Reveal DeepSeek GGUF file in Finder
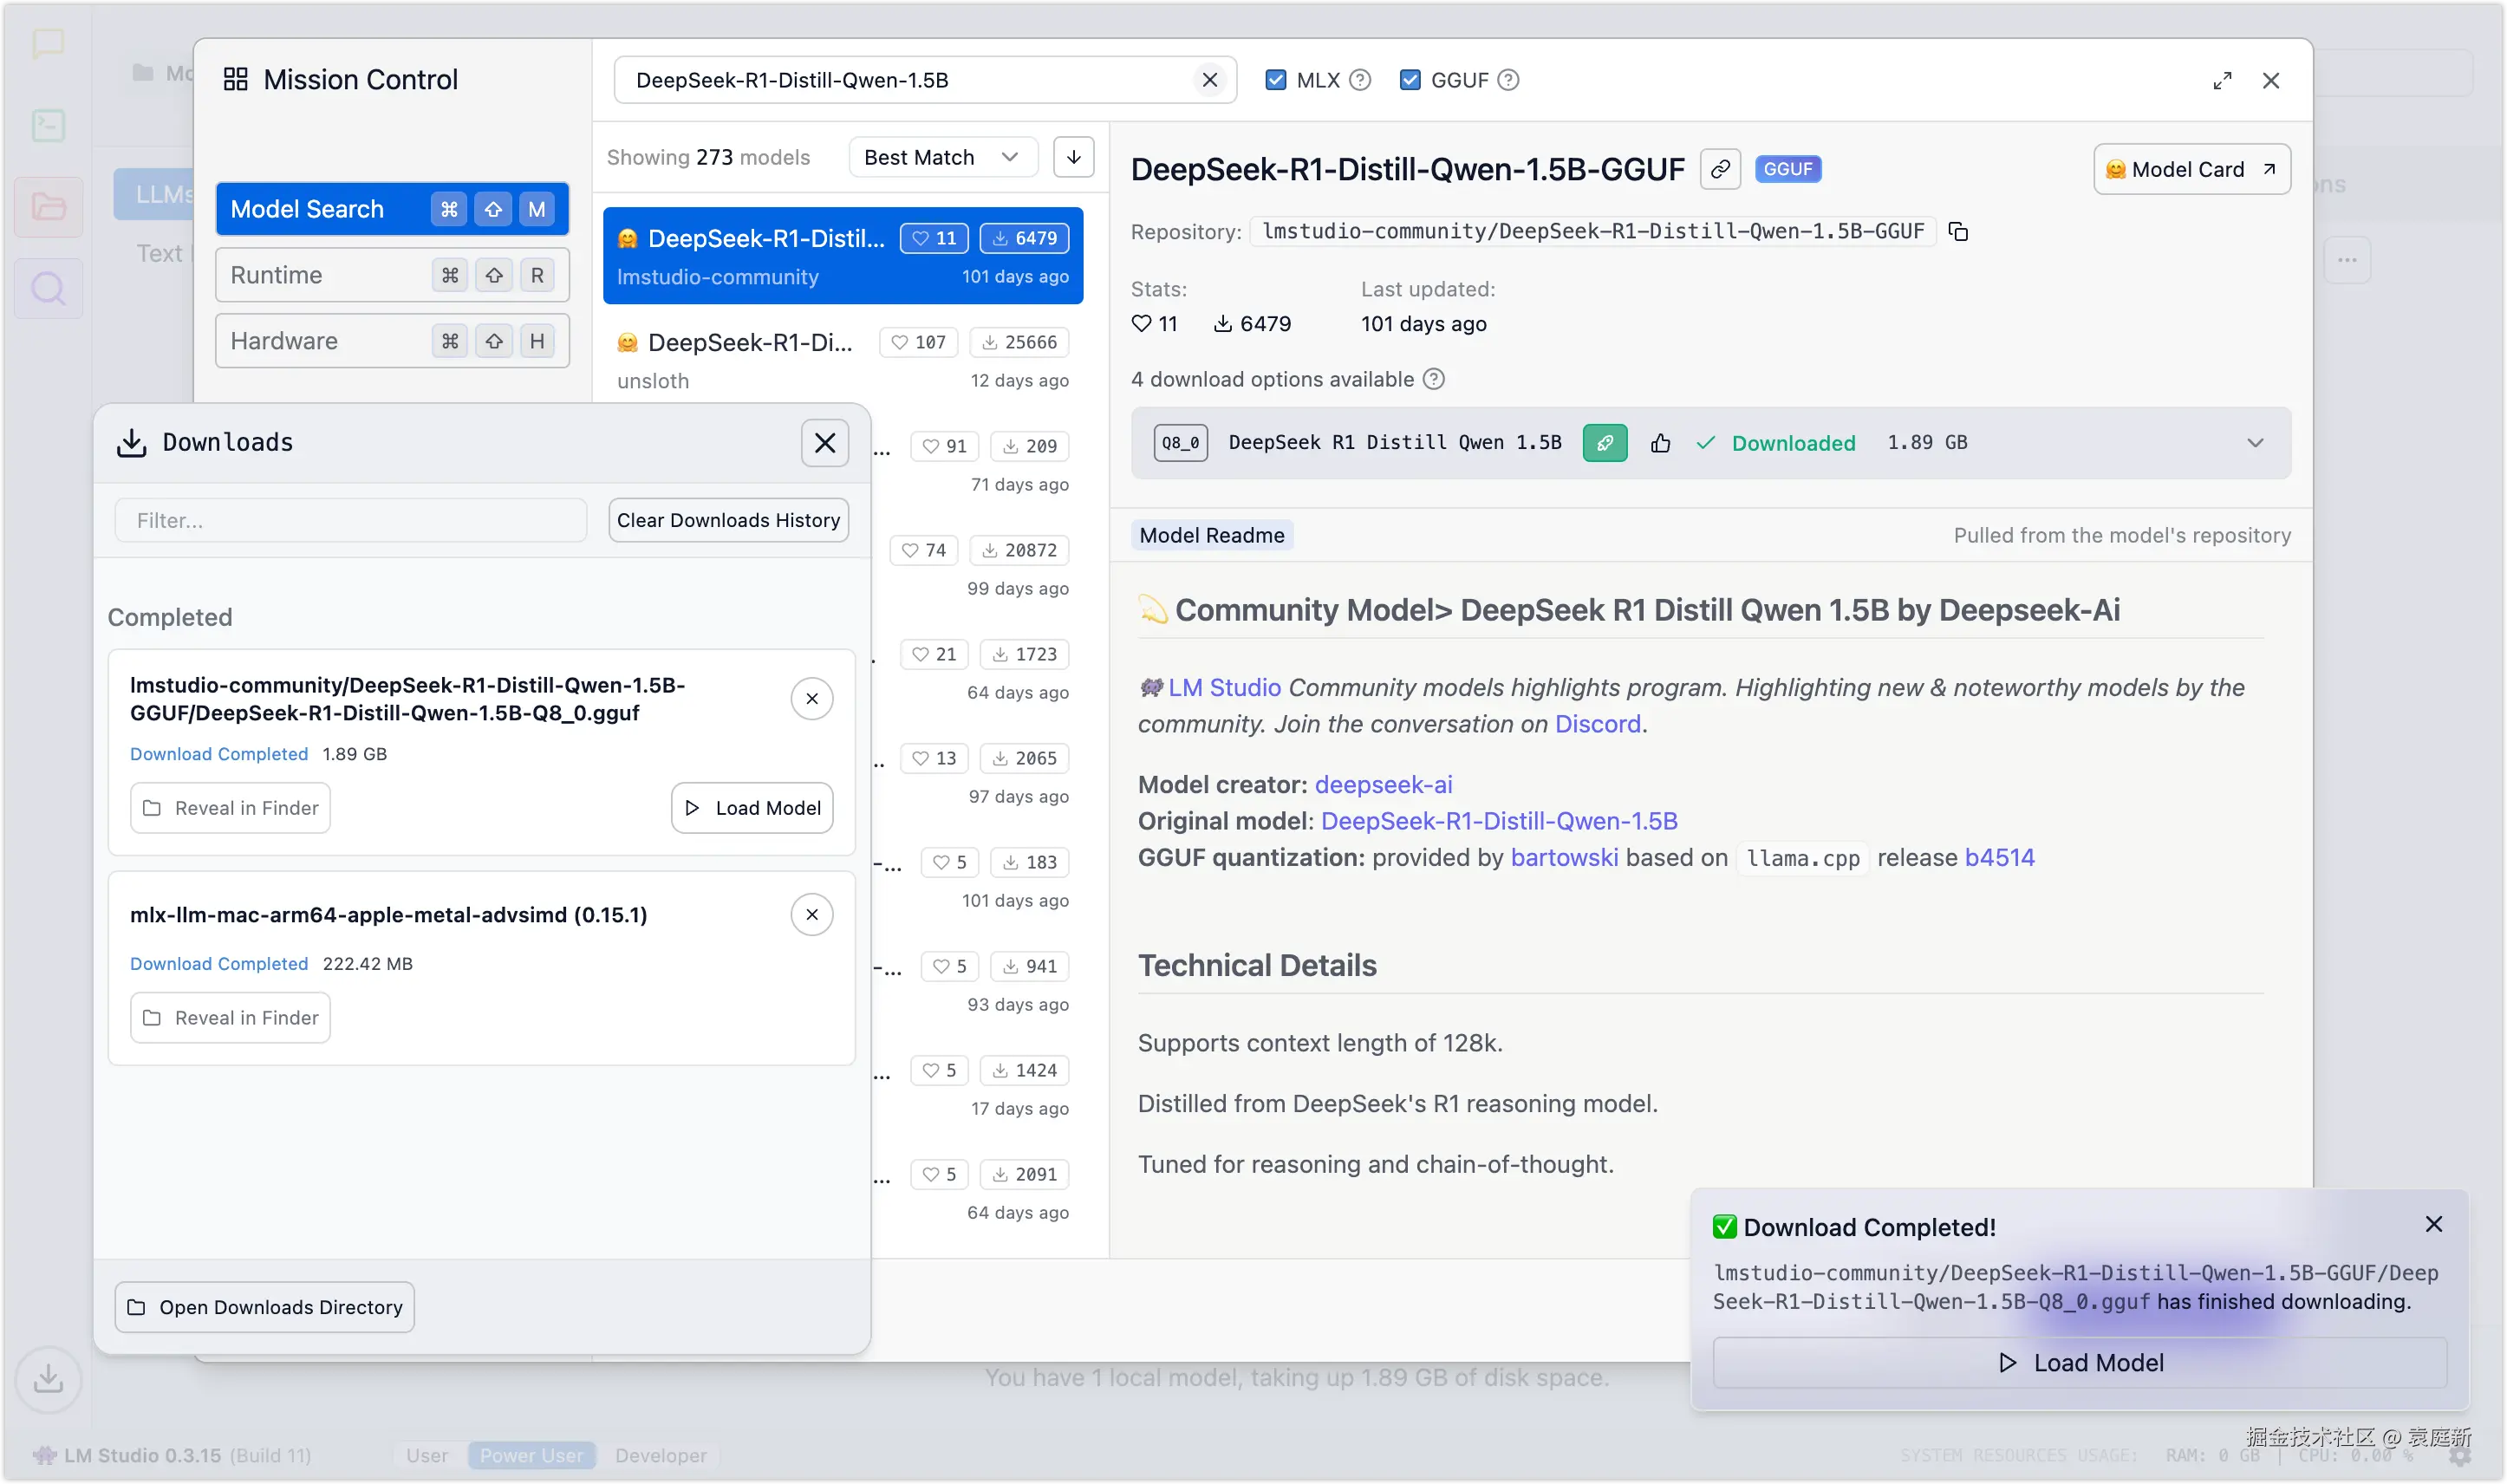The width and height of the screenshot is (2507, 1484). [x=230, y=808]
